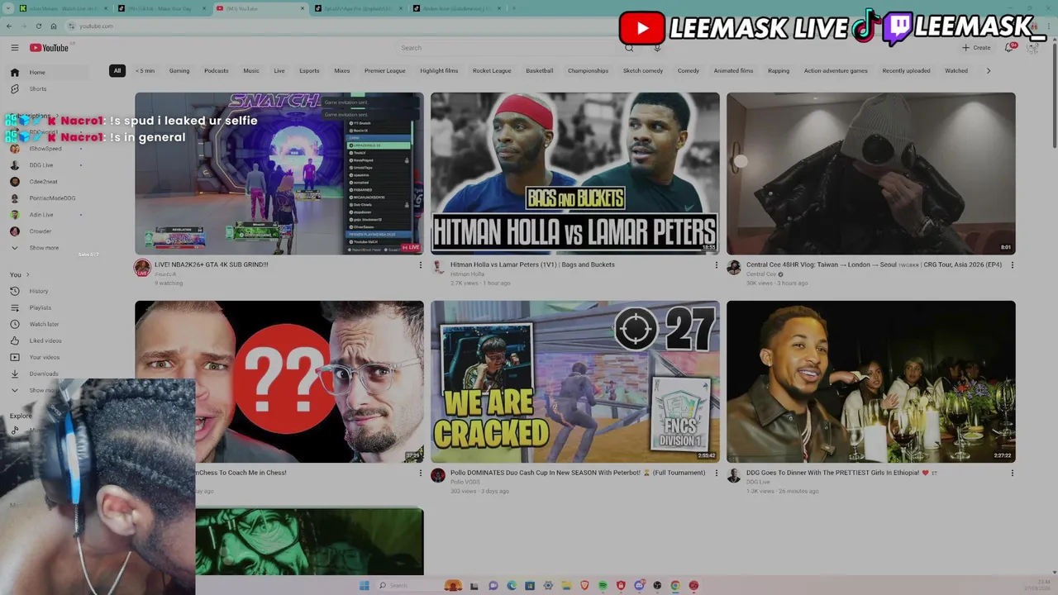Image resolution: width=1058 pixels, height=595 pixels.
Task: Select the Esports filter chip
Action: coord(309,71)
